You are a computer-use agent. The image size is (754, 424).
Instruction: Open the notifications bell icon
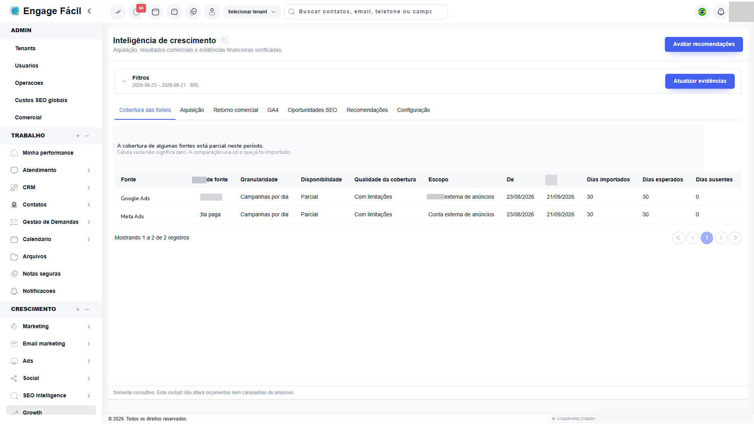pos(721,12)
